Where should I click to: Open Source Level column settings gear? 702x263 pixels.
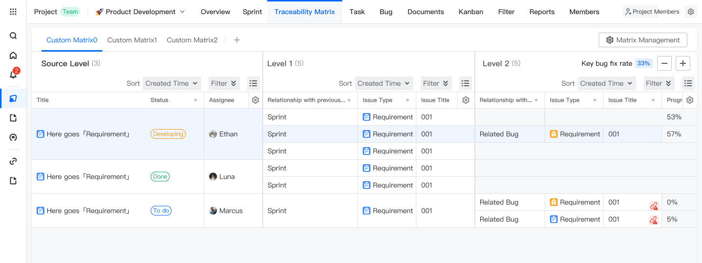pos(255,100)
